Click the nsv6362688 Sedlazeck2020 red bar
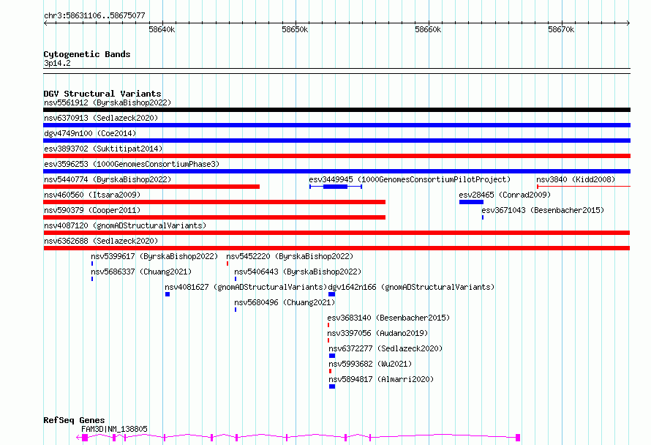This screenshot has height=445, width=651. point(336,248)
